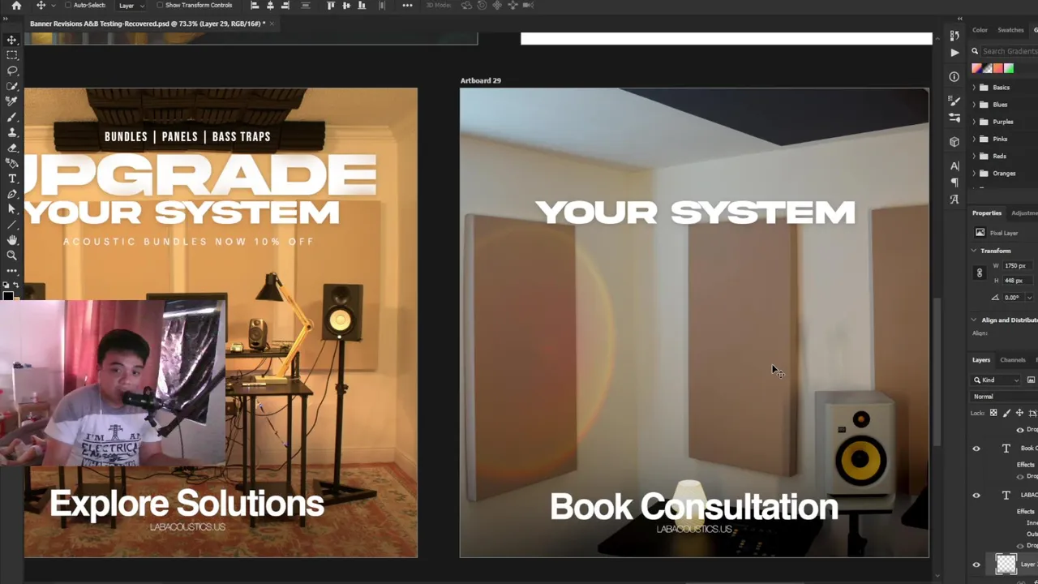Select the Rectangular Marquee tool

[x=12, y=55]
